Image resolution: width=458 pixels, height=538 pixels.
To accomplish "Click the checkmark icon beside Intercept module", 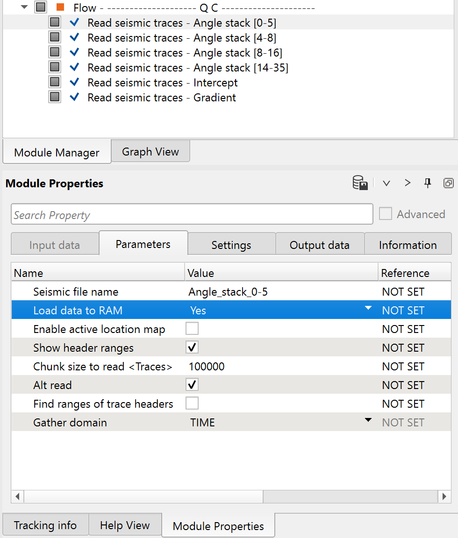I will coord(74,83).
